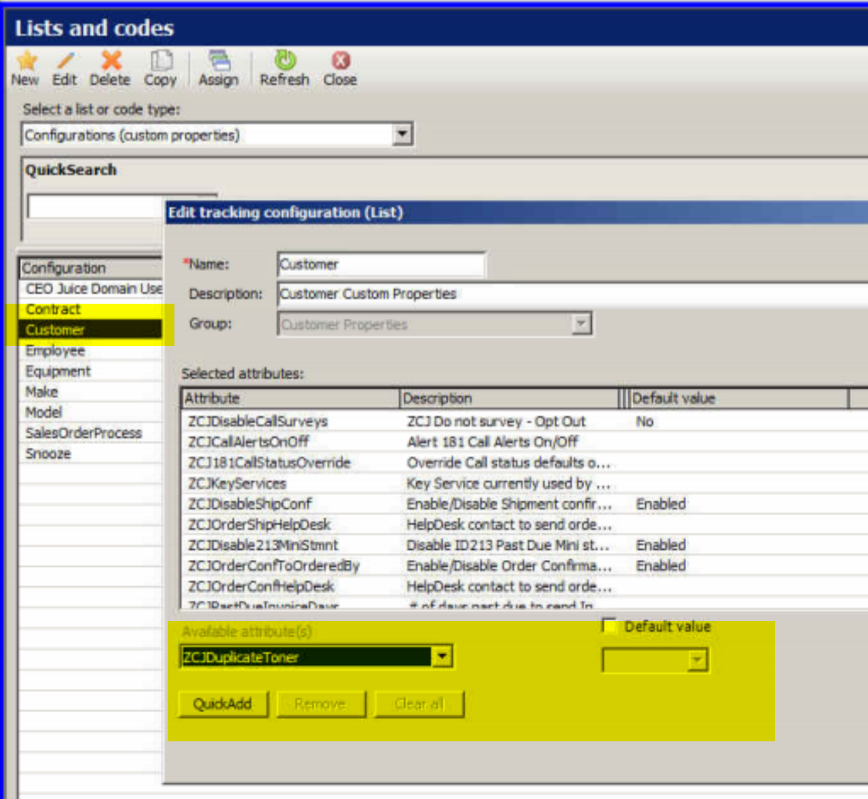
Task: Click the QuickAdd button
Action: 223,704
